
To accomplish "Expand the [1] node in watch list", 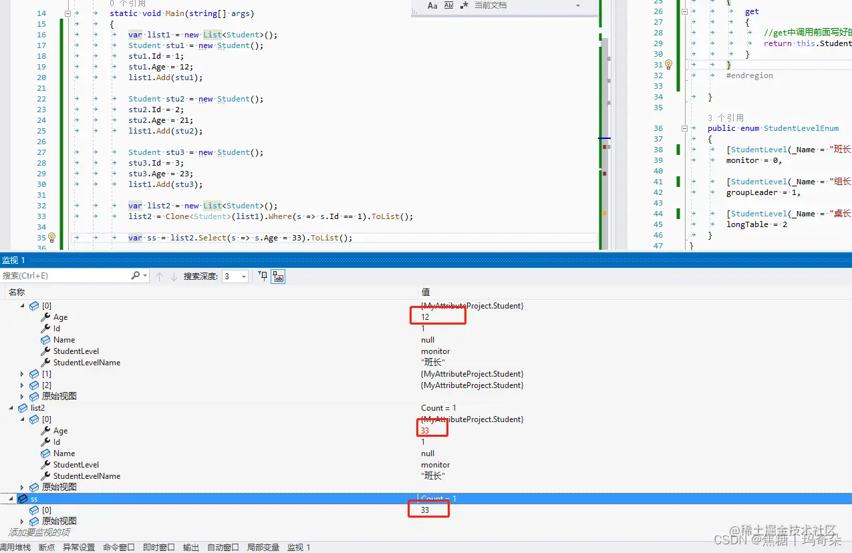I will click(23, 374).
